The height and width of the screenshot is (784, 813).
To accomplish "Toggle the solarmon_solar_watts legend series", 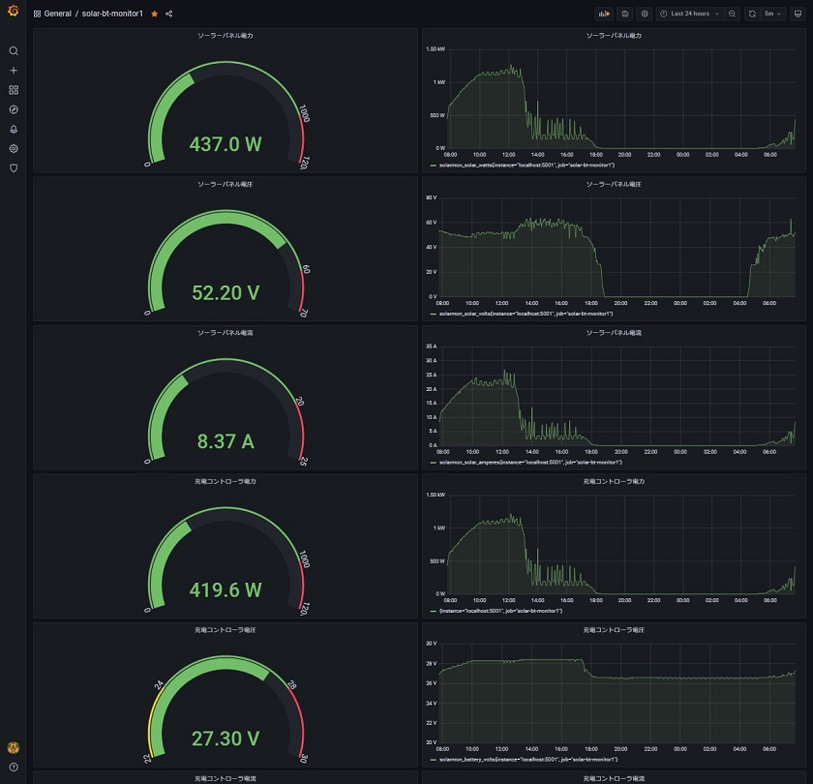I will [x=527, y=165].
